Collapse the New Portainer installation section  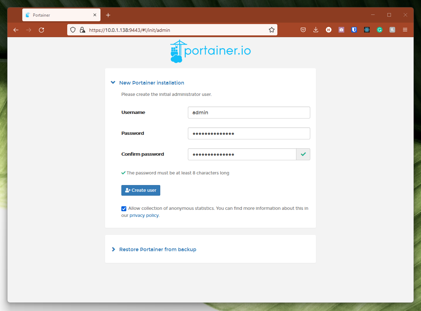[113, 82]
